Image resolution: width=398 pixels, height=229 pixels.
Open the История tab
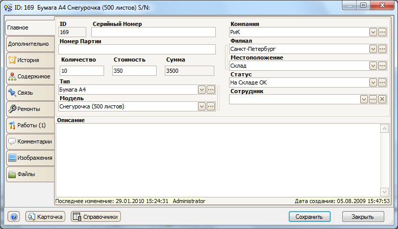click(30, 60)
